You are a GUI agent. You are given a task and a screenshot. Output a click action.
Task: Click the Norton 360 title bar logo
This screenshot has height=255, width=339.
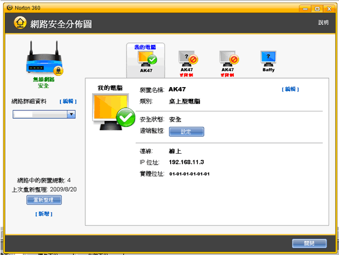coord(10,7)
